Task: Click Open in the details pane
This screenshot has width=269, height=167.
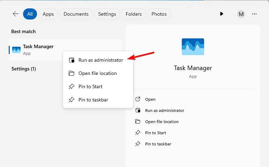Action: click(150, 99)
